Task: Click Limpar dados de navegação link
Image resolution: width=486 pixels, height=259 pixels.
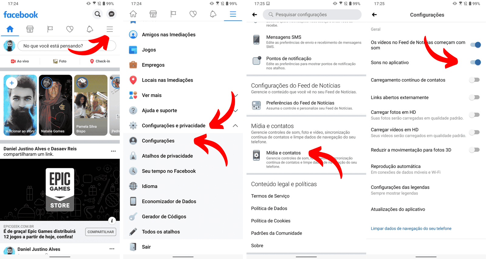Action: point(411,228)
